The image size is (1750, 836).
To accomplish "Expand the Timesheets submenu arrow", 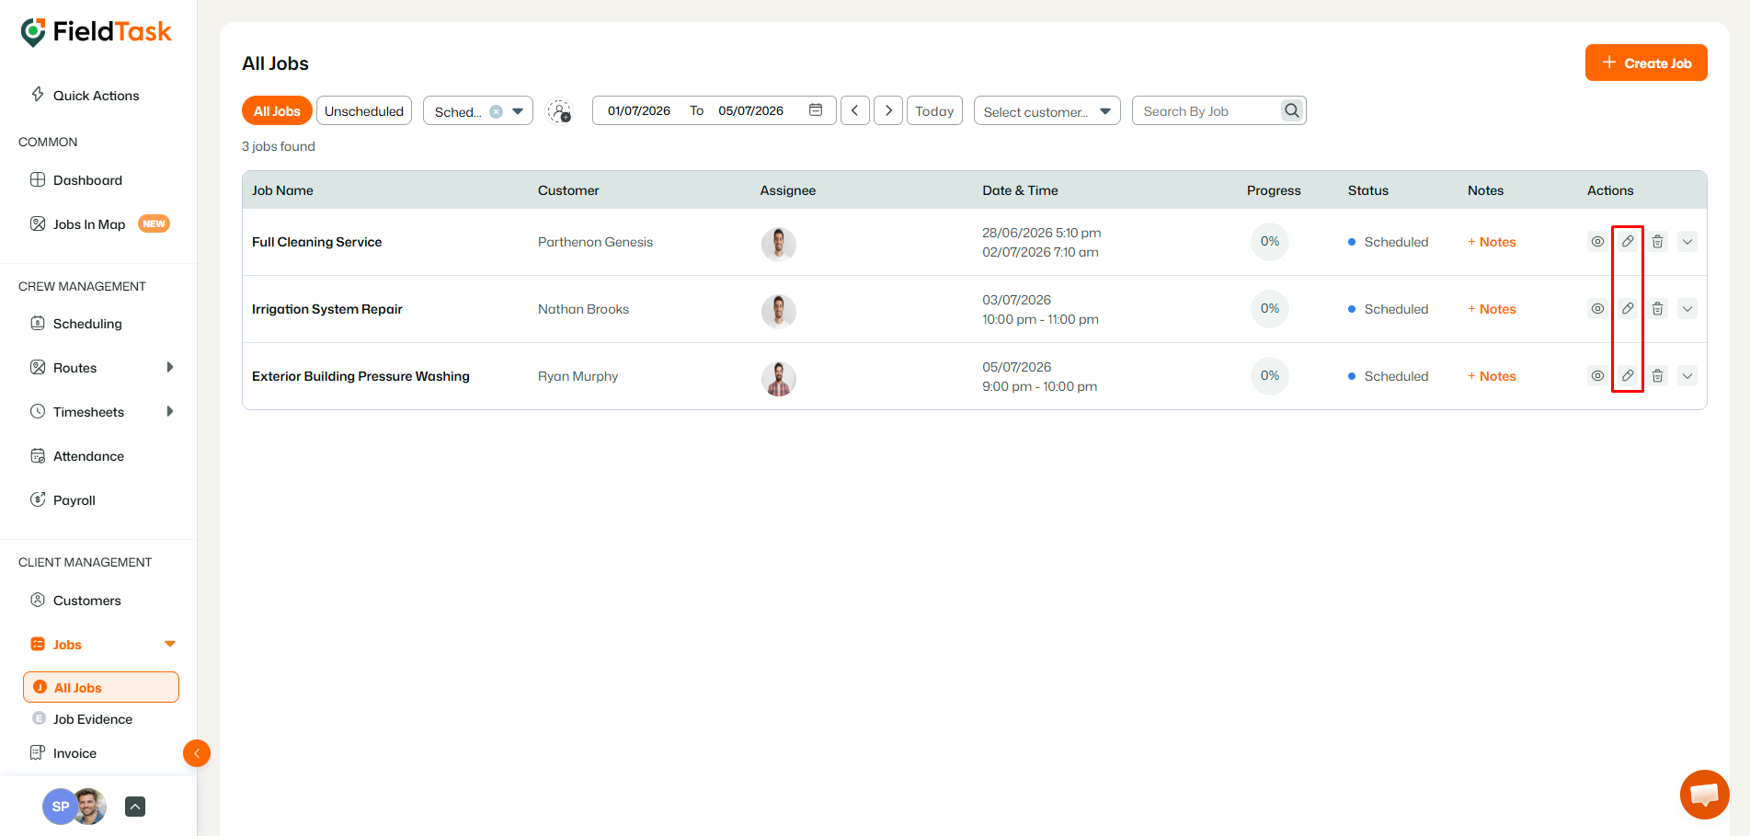I will [x=170, y=411].
